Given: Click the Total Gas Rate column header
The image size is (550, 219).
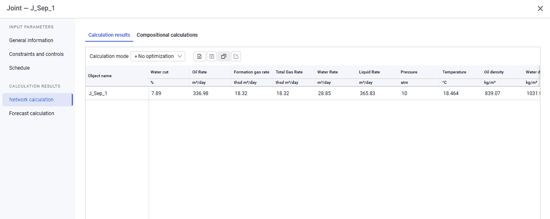Looking at the screenshot, I should [294, 72].
